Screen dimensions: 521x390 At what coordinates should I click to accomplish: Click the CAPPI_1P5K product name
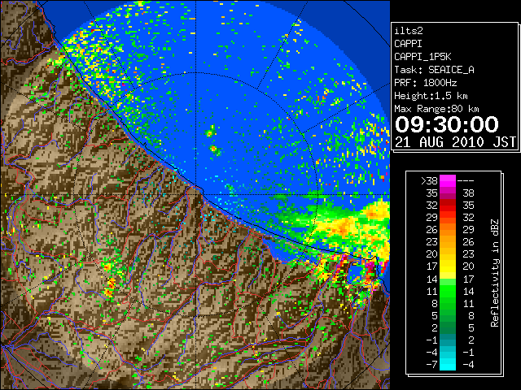pyautogui.click(x=422, y=57)
